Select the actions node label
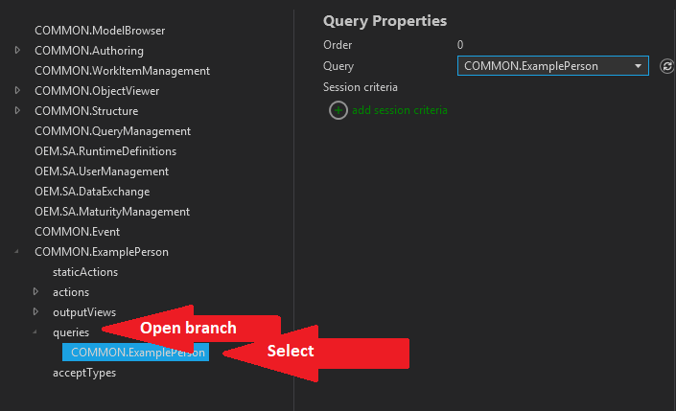Viewport: 676px width, 411px height. click(x=71, y=292)
